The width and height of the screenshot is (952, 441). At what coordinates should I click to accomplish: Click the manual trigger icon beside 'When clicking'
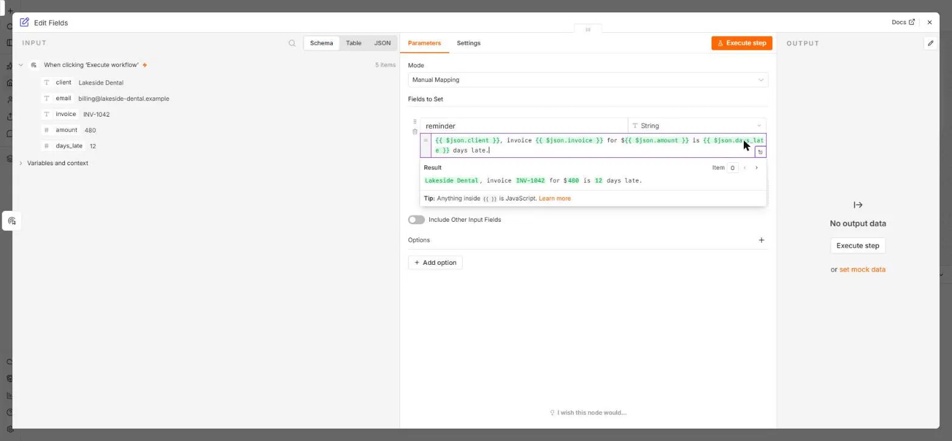tap(34, 65)
